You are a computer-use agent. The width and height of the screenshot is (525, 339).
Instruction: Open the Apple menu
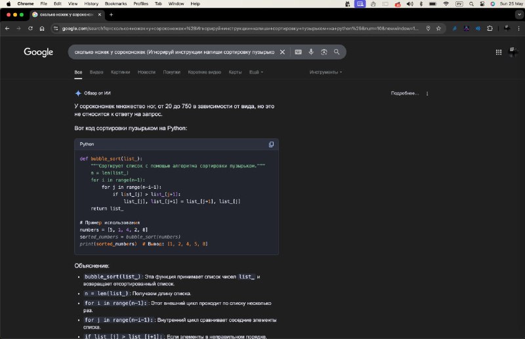[x=9, y=4]
